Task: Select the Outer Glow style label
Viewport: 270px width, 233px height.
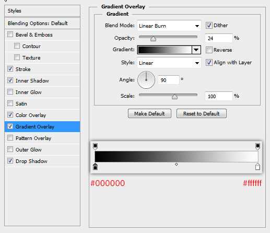Action: pyautogui.click(x=29, y=150)
